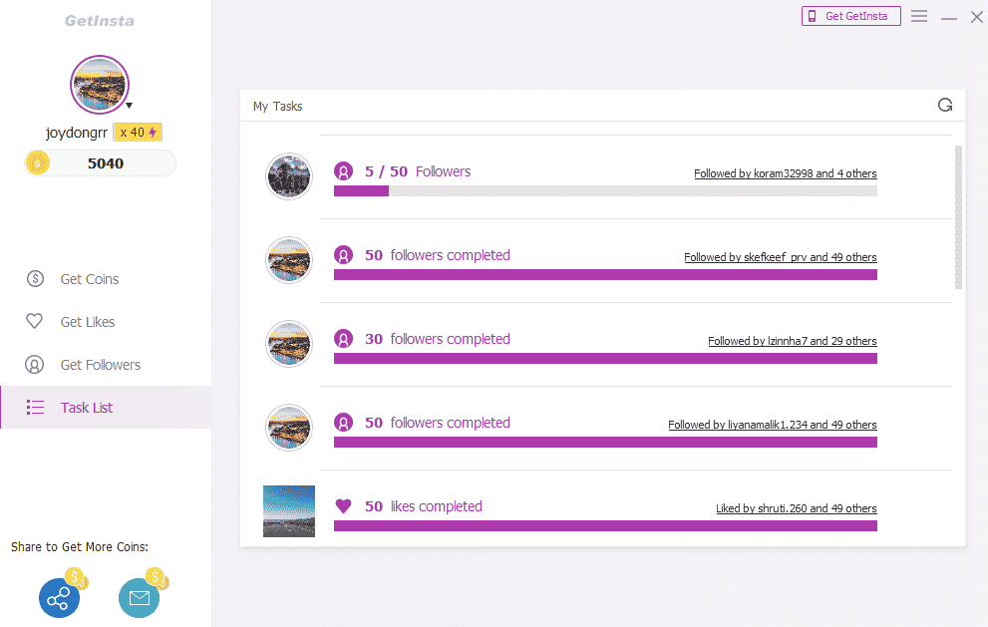The height and width of the screenshot is (627, 988).
Task: Open the Get Coins menu
Action: click(x=89, y=279)
